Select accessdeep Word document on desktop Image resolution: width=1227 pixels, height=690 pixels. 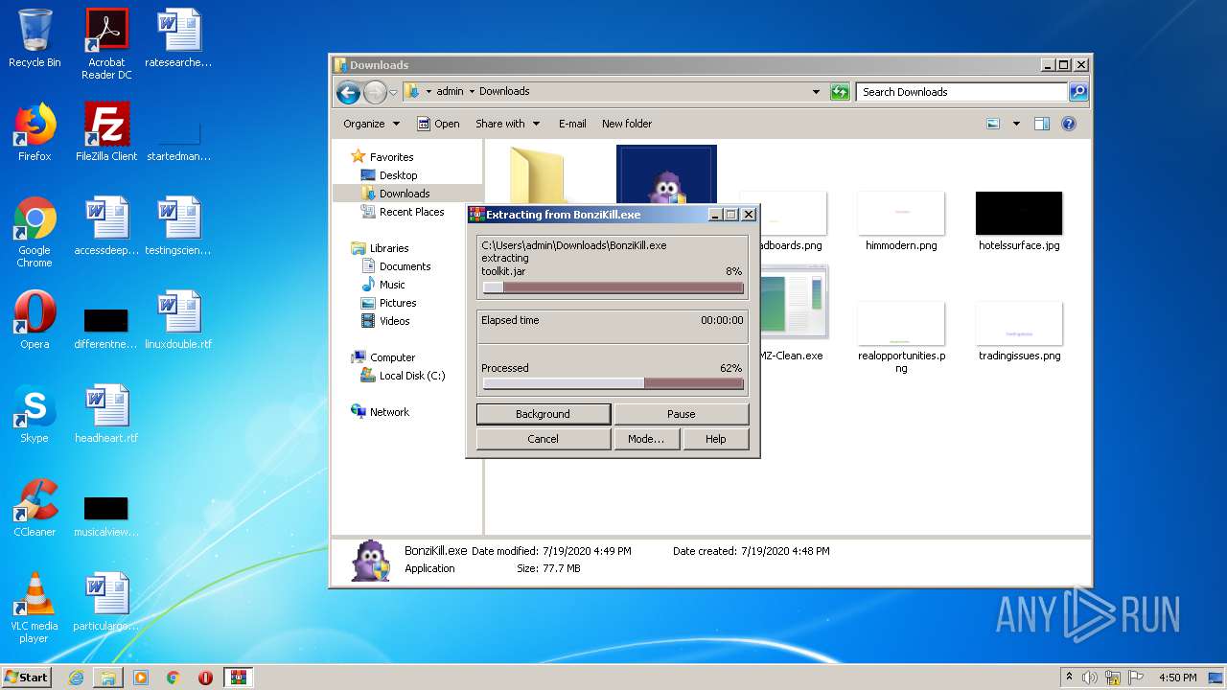tap(106, 226)
